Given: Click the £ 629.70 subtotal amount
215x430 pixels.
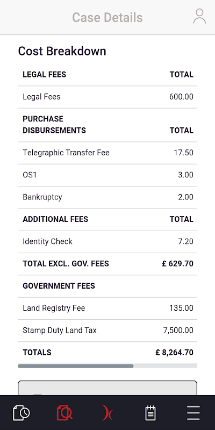Looking at the screenshot, I should point(178,264).
